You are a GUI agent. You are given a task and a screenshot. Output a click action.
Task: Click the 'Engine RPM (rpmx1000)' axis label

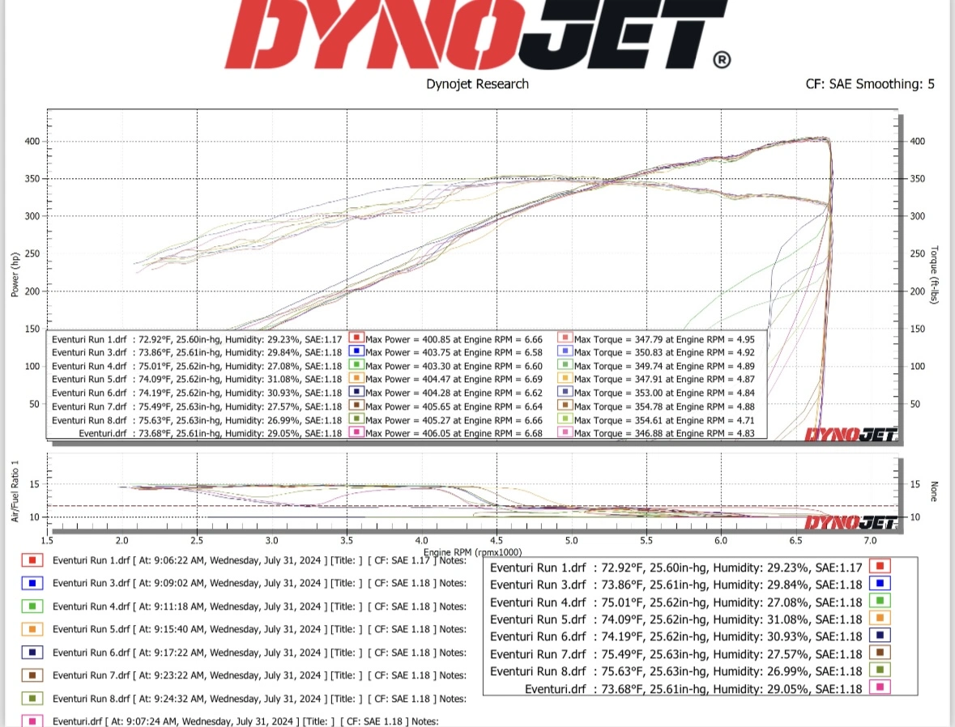[x=472, y=552]
